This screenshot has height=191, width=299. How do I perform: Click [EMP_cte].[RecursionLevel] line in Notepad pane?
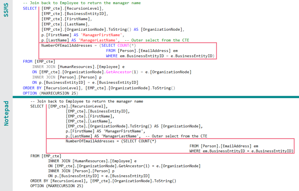(x=78, y=106)
